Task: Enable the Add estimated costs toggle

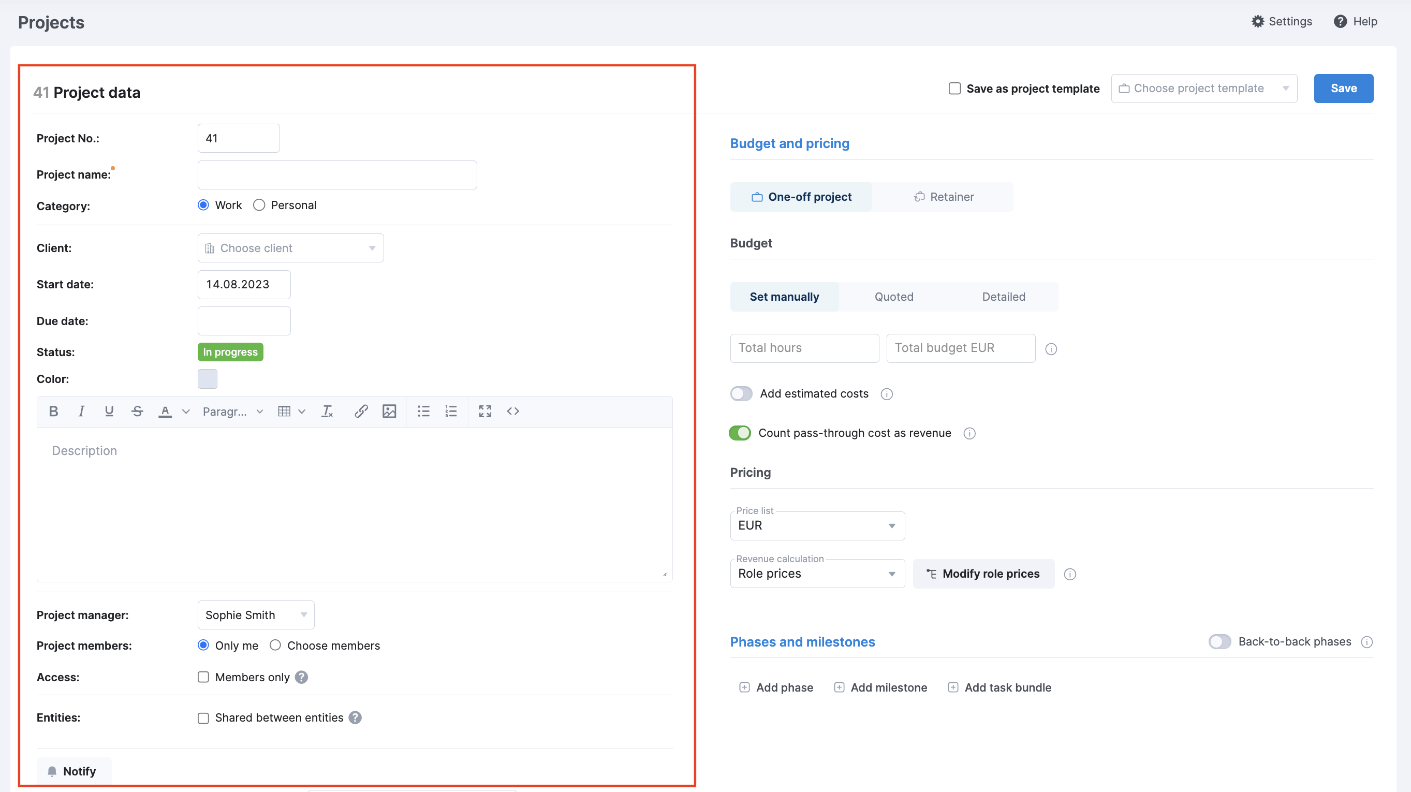Action: (x=741, y=393)
